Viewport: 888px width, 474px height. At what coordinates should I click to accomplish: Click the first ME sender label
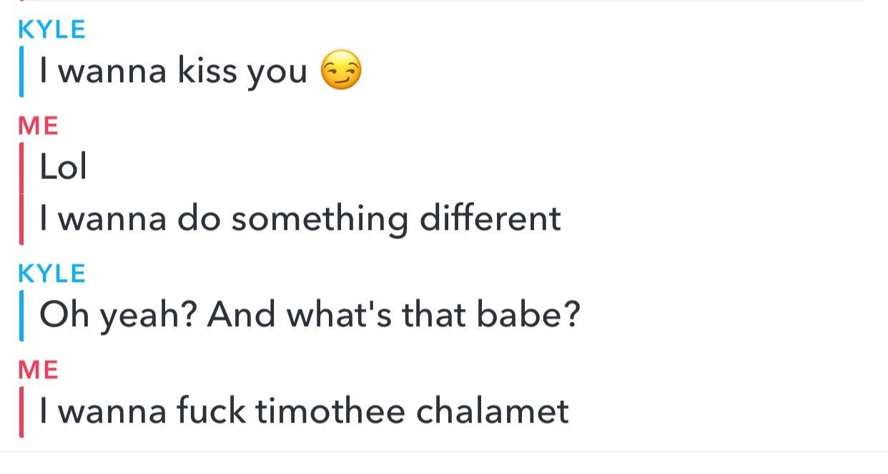pyautogui.click(x=38, y=126)
